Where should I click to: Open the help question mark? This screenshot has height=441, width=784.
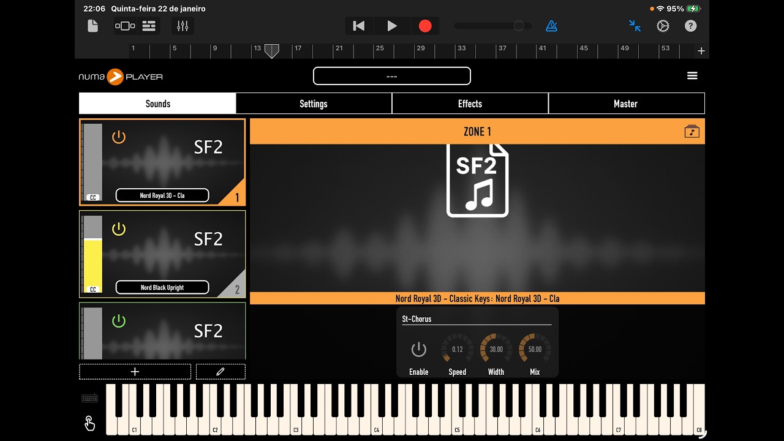(690, 26)
